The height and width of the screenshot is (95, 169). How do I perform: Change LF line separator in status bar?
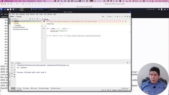click(x=105, y=90)
